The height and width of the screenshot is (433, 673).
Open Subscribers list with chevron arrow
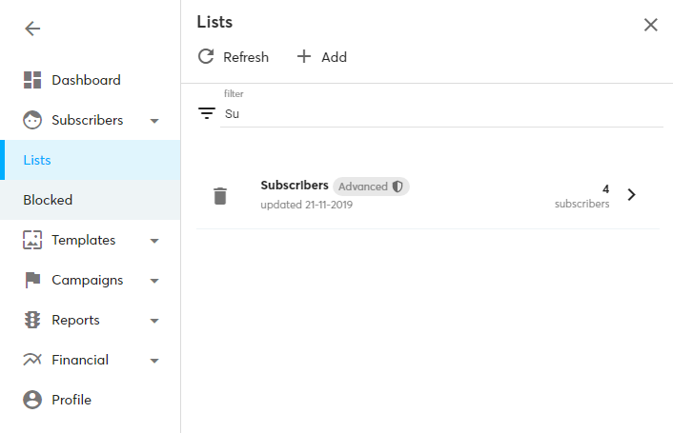point(631,195)
